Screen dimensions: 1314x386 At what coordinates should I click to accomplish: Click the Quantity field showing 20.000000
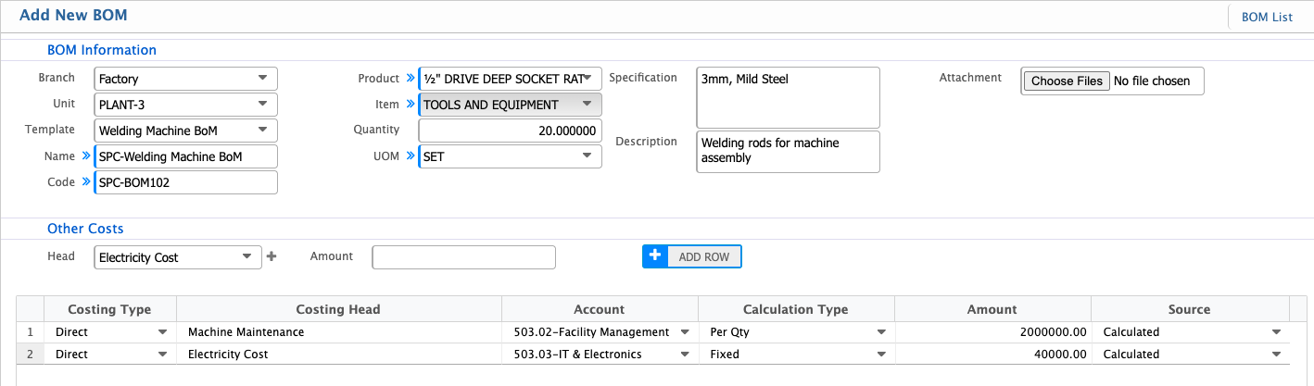pyautogui.click(x=510, y=131)
